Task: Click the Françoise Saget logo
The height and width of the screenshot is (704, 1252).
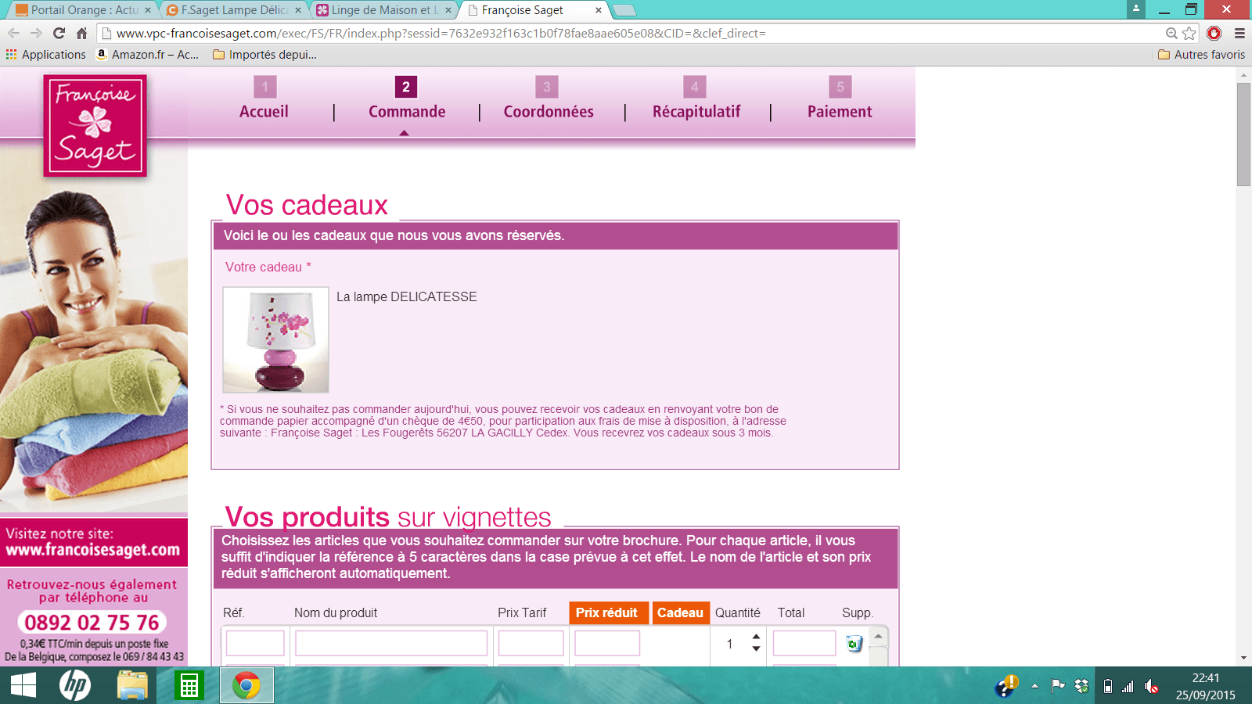Action: (95, 125)
